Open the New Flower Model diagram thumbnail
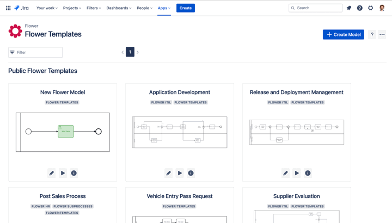Image resolution: width=392 pixels, height=223 pixels. 63,132
